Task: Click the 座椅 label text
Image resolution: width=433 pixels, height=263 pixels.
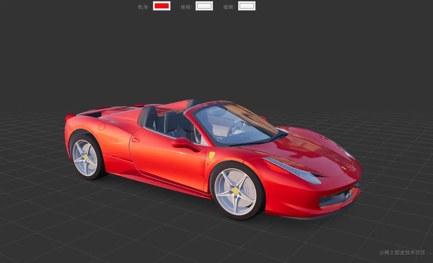Action: coord(186,7)
